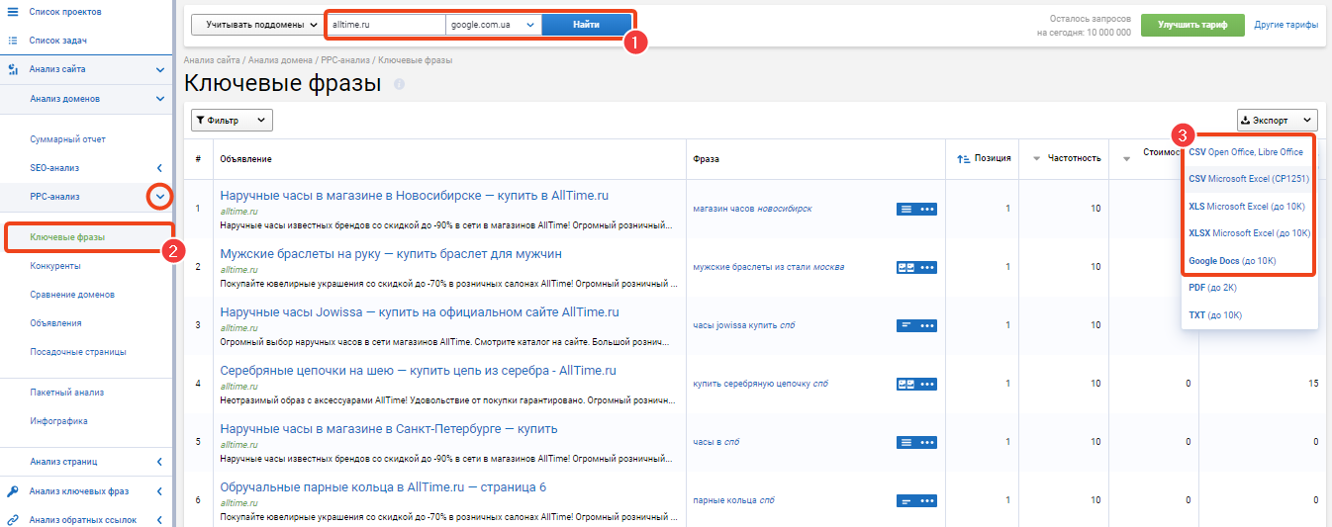1332x527 pixels.
Task: Open the google.com.ua search engine dropdown
Action: click(x=493, y=24)
